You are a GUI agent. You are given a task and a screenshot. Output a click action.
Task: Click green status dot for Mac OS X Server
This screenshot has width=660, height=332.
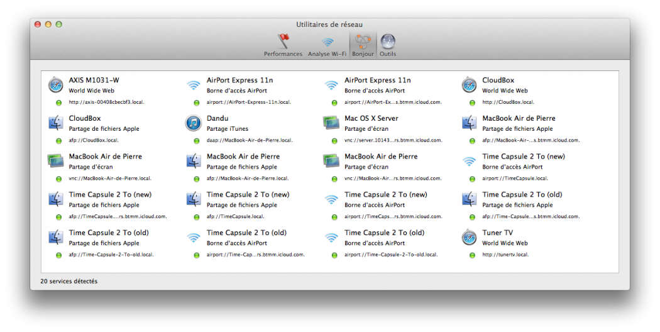tap(334, 141)
